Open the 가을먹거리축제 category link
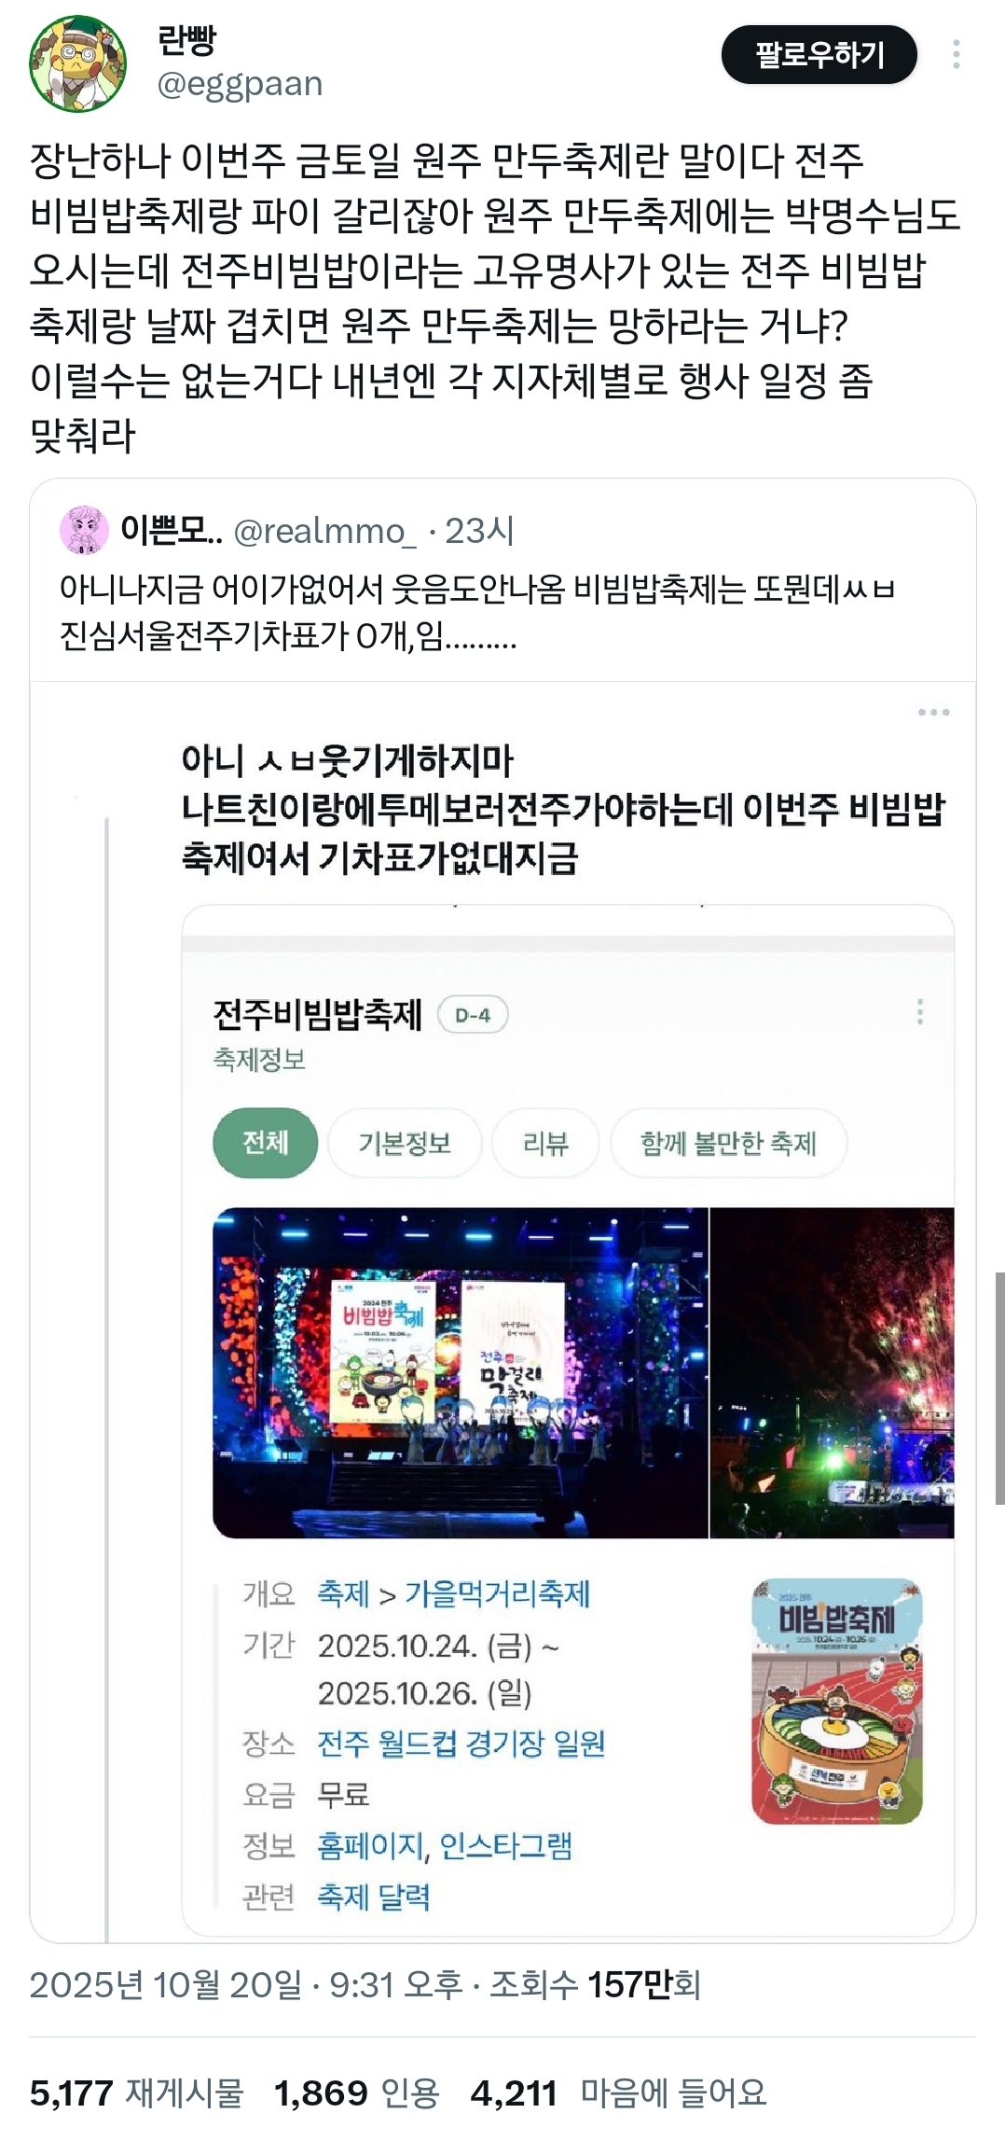 click(x=497, y=1593)
